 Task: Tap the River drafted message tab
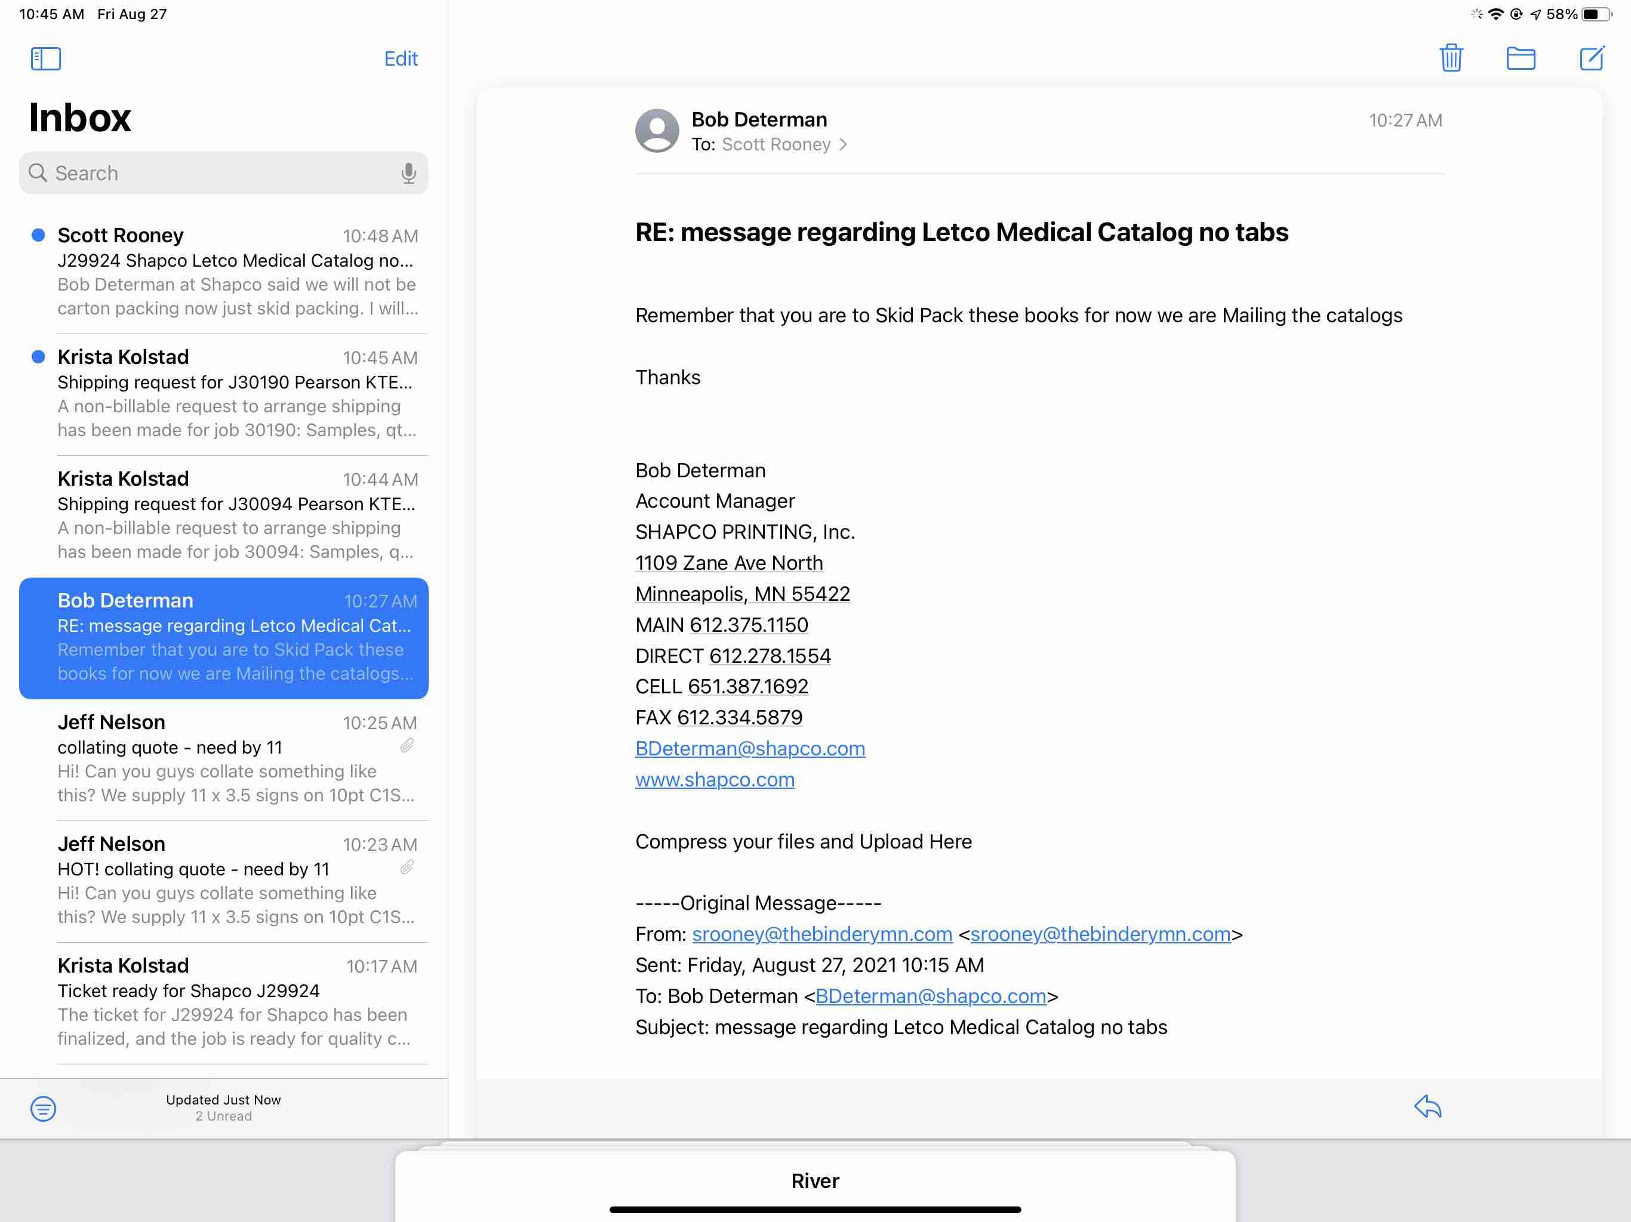click(x=815, y=1181)
